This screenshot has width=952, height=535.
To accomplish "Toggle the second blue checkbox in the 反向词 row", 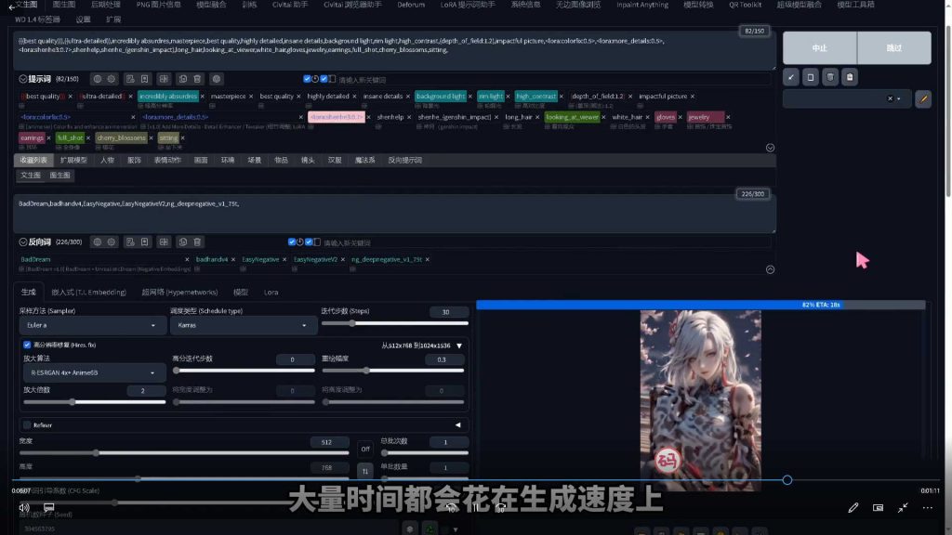I will pos(309,242).
